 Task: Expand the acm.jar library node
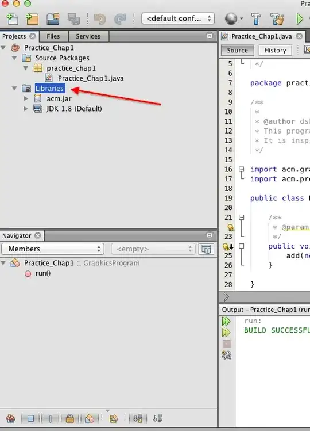[26, 98]
